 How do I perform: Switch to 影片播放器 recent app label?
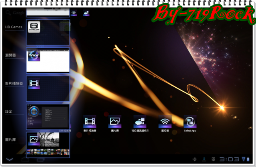pos(14,83)
